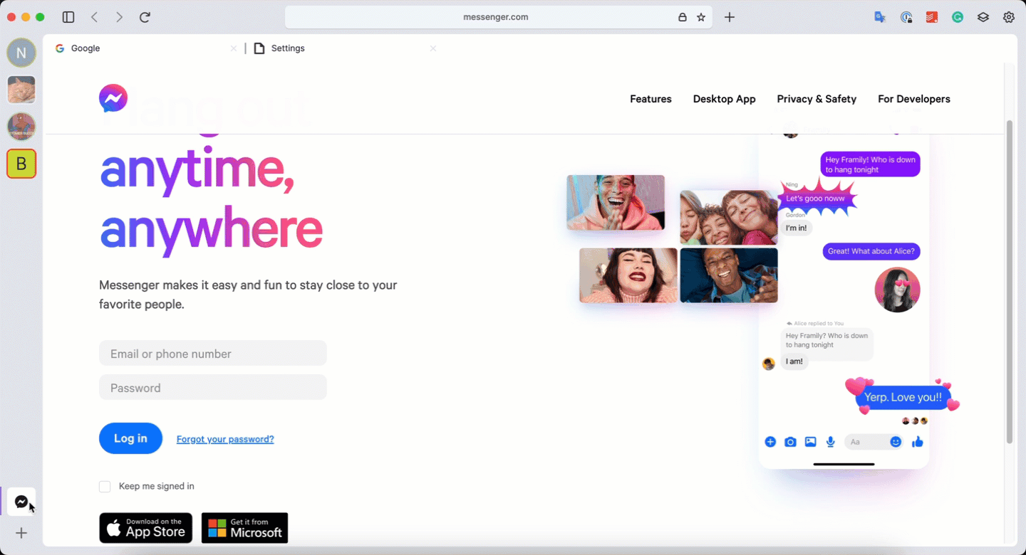The width and height of the screenshot is (1026, 555).
Task: Focus the Password field
Action: click(213, 388)
